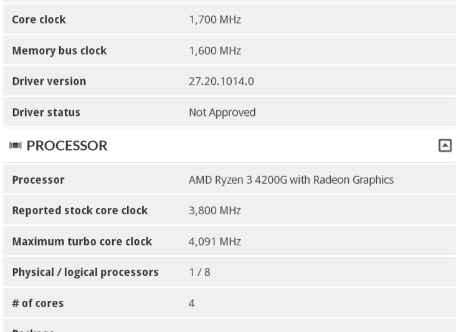Select Maximum turbo core clock label
Image resolution: width=461 pixels, height=332 pixels.
82,242
